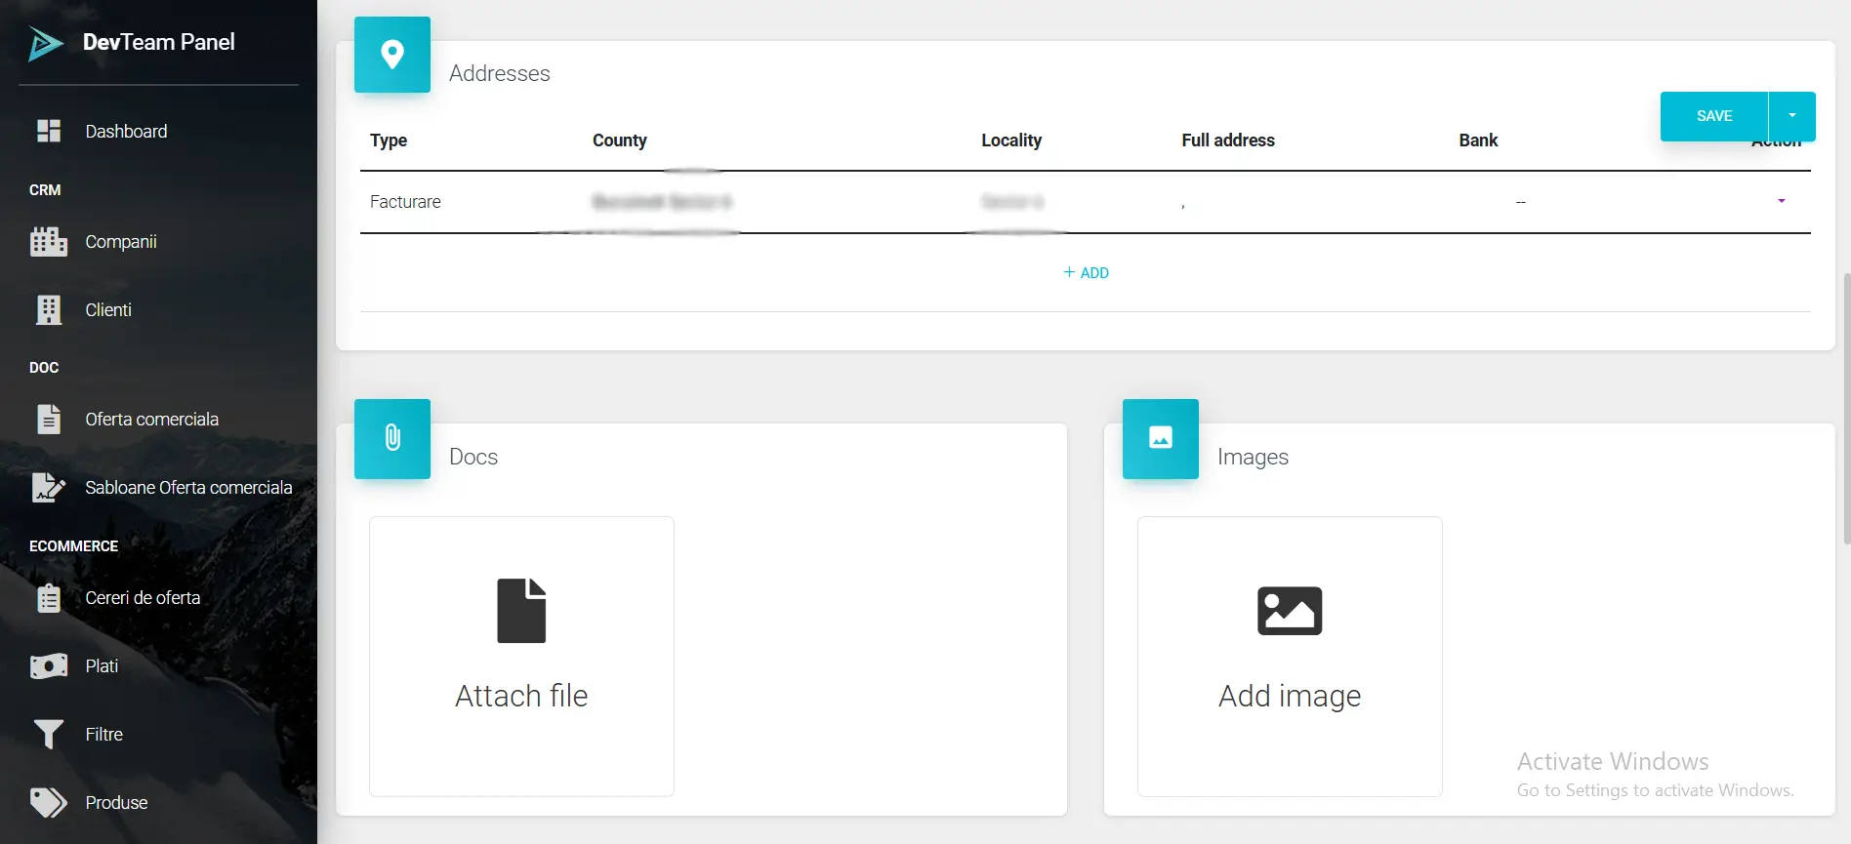Screen dimensions: 1851x844
Task: Click the Sabloane Oferta comerciala edit icon
Action: click(x=48, y=487)
